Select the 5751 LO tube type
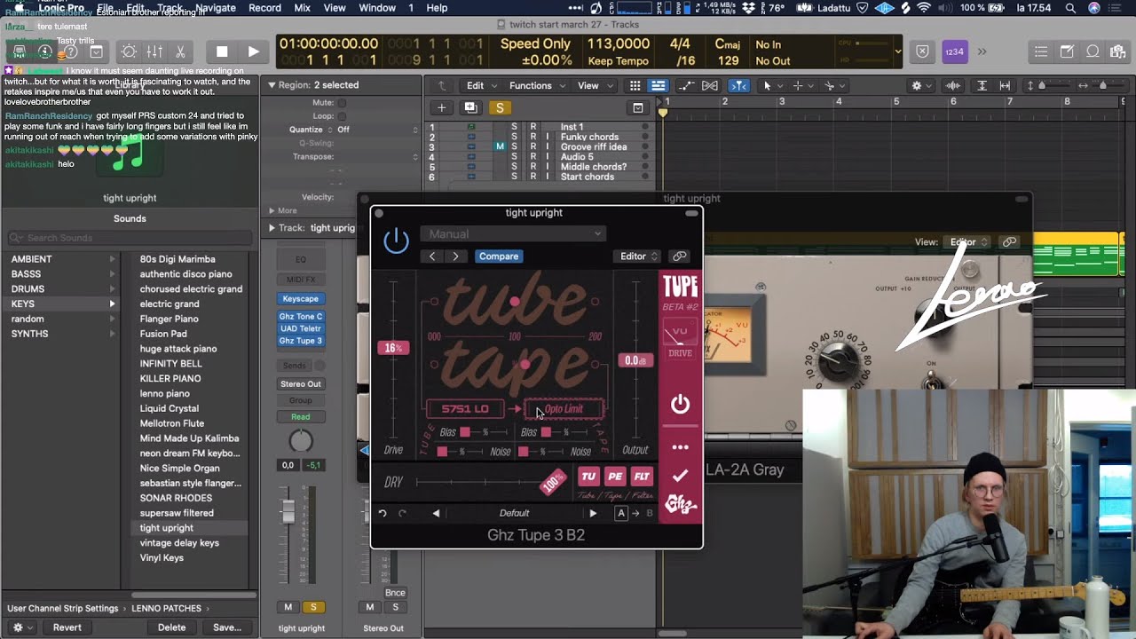 point(465,409)
